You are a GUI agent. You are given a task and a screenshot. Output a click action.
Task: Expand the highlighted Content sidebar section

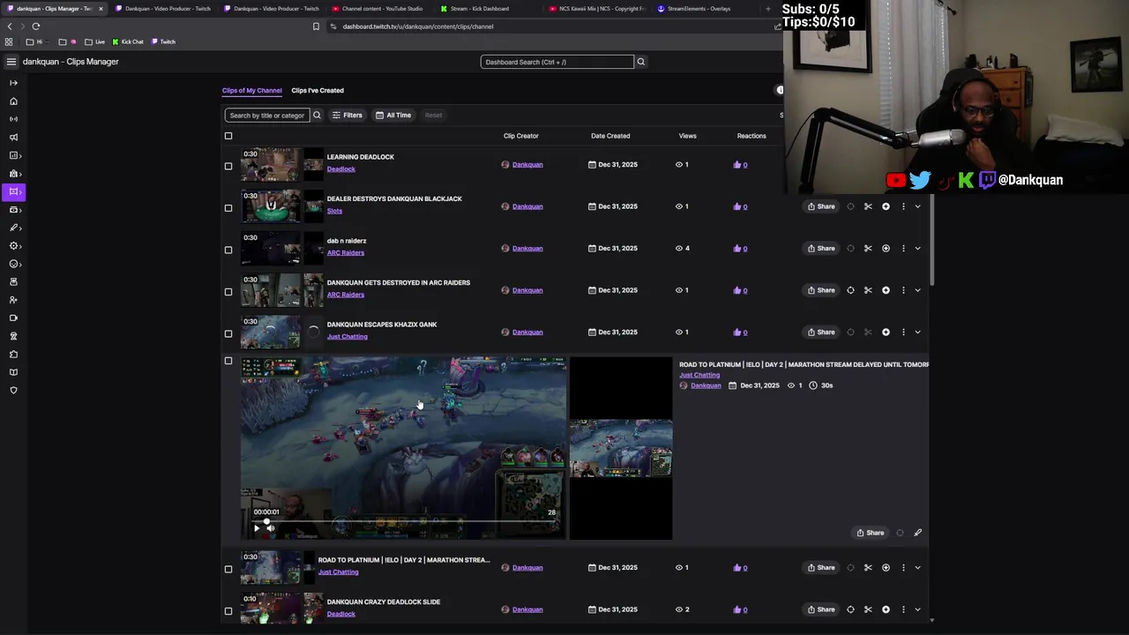tap(13, 191)
